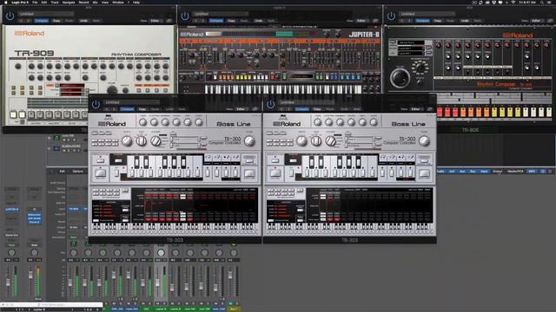Open the View Editor dropdown in TR-909
556x312 pixels.
point(156,21)
